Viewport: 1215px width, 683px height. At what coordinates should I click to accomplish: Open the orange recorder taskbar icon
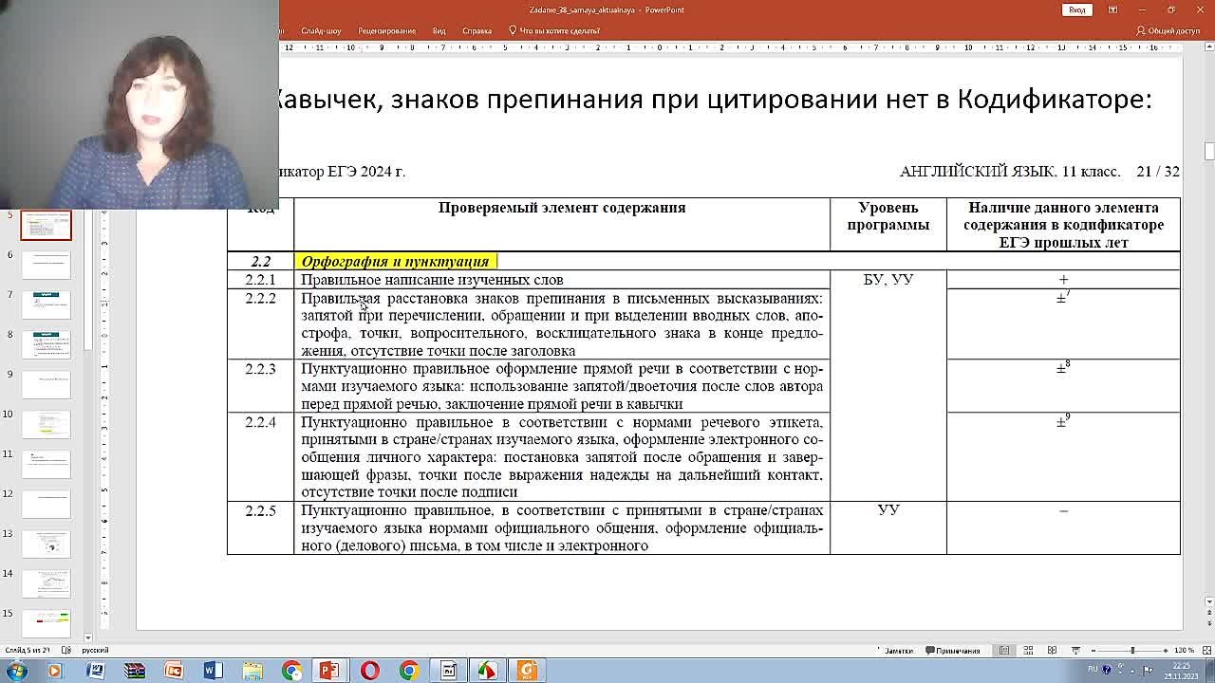click(x=527, y=671)
